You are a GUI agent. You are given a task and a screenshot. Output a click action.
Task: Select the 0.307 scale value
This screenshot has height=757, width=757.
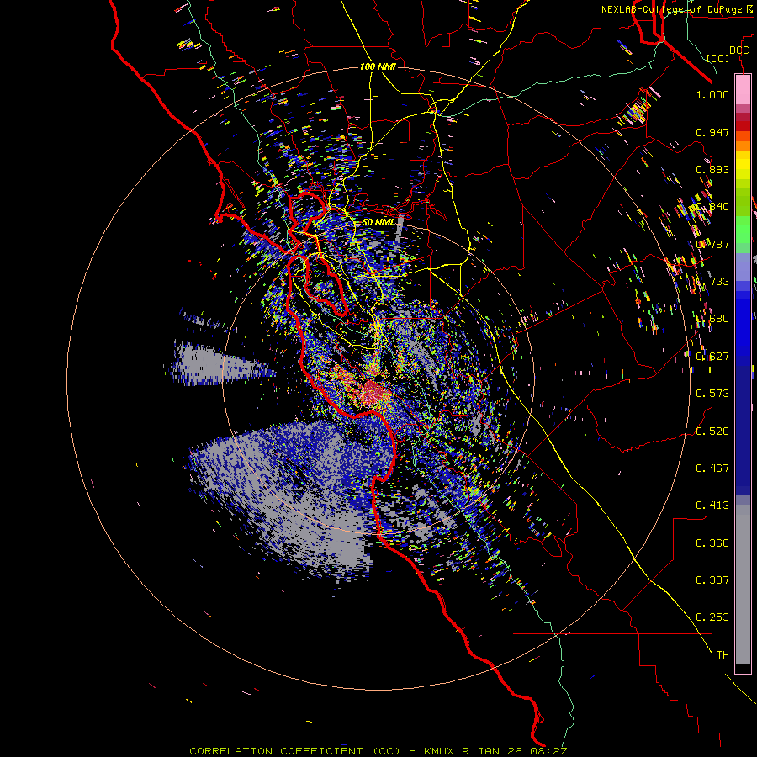[712, 580]
